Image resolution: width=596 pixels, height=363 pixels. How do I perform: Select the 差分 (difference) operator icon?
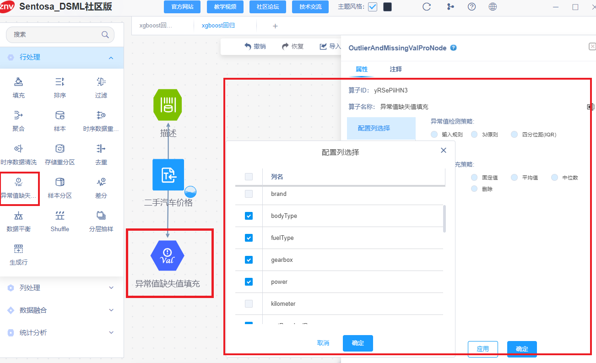tap(101, 182)
